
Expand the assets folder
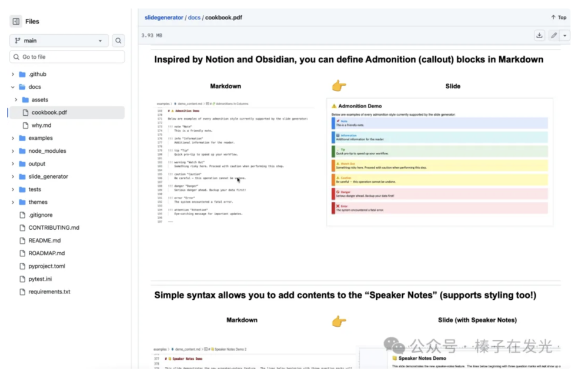[x=16, y=100]
